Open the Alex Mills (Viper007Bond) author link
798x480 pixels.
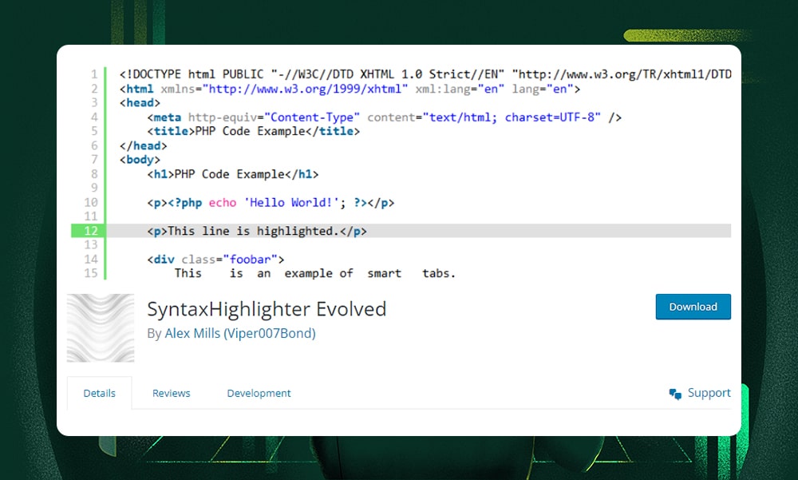click(239, 333)
